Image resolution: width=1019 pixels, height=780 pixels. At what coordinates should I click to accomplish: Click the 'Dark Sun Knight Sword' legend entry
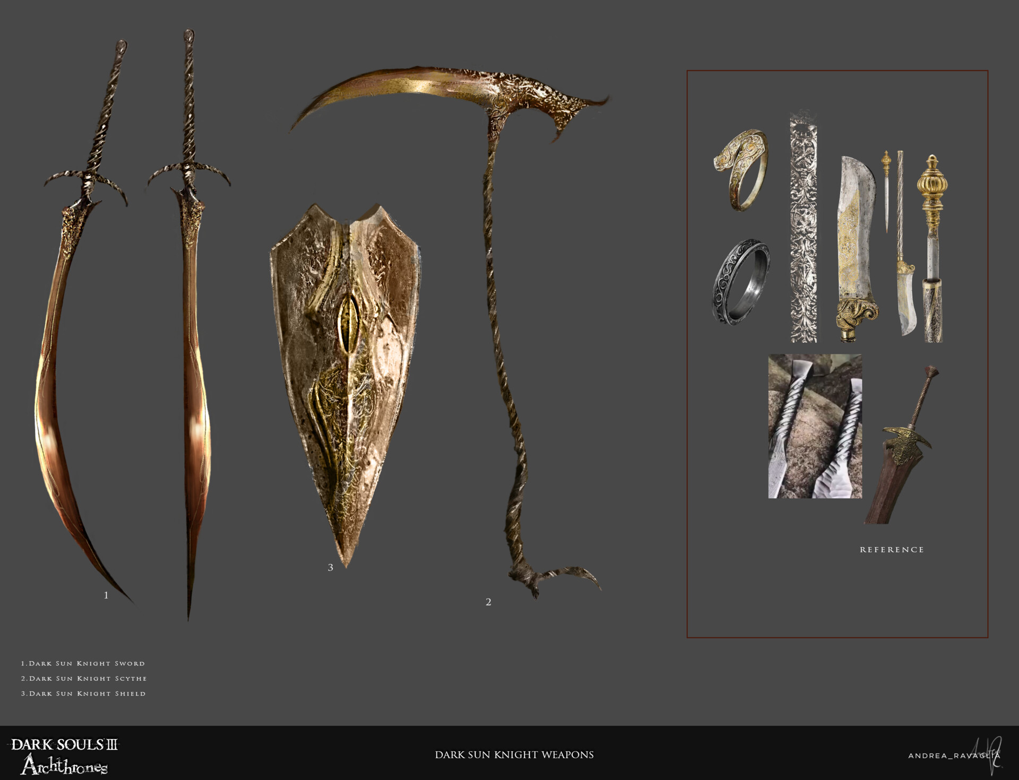83,664
